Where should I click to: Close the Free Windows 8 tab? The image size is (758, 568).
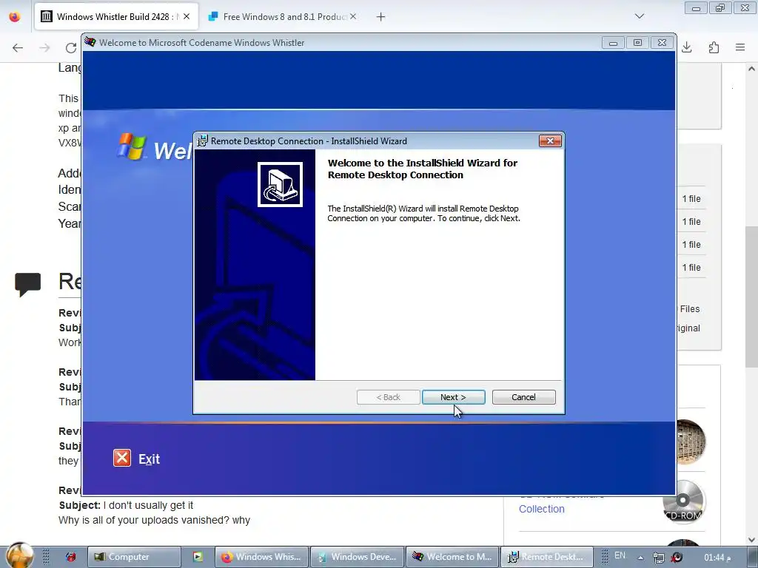tap(353, 17)
